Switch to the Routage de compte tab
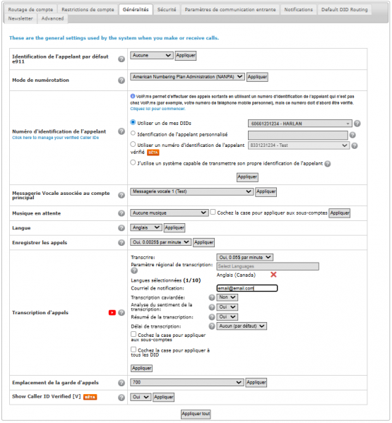The width and height of the screenshot is (392, 423). 30,9
